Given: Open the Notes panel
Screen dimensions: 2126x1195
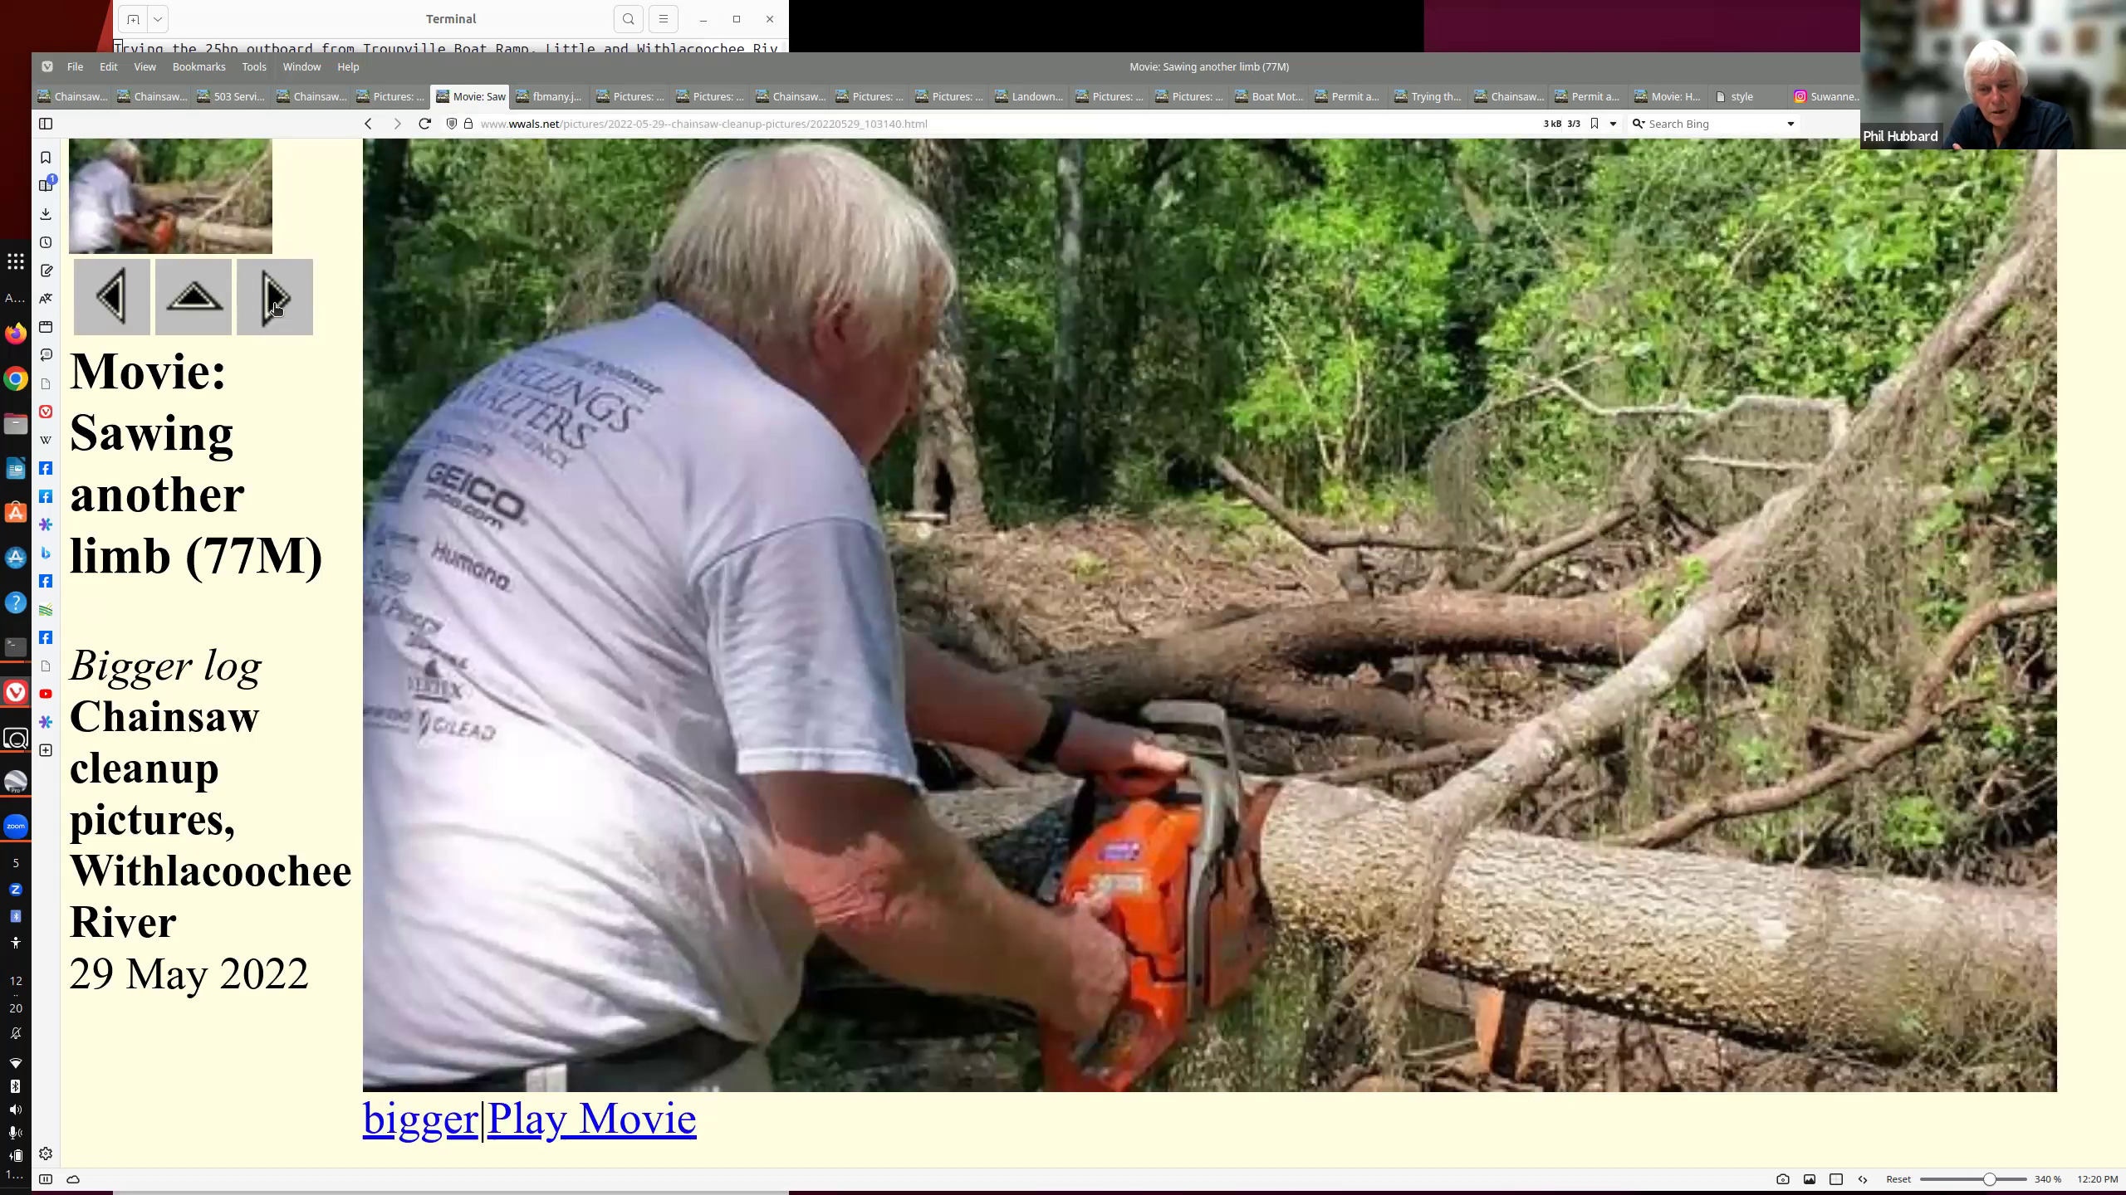Looking at the screenshot, I should pyautogui.click(x=46, y=271).
